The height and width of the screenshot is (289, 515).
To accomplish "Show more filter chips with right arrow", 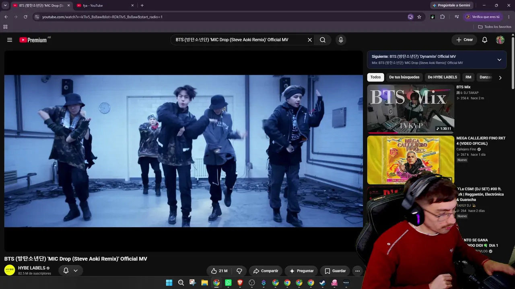I will point(500,77).
